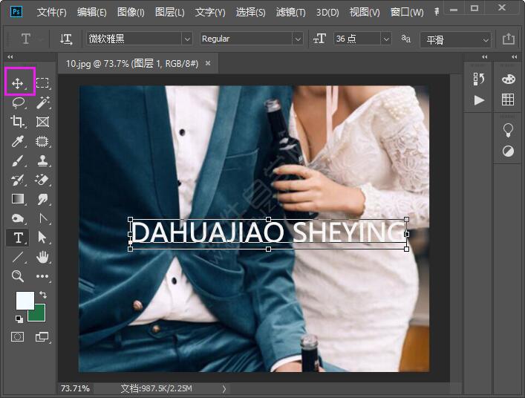Select the Gradient tool
Viewport: 525px width, 398px height.
(18, 199)
